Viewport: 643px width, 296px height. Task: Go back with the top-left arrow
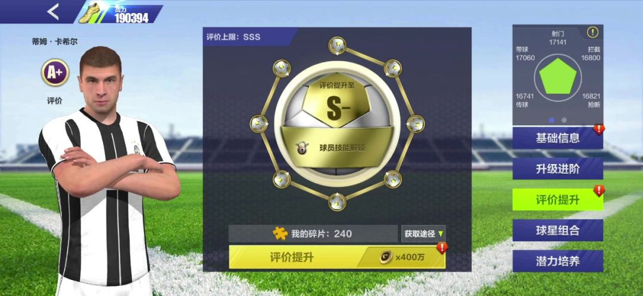(x=54, y=11)
